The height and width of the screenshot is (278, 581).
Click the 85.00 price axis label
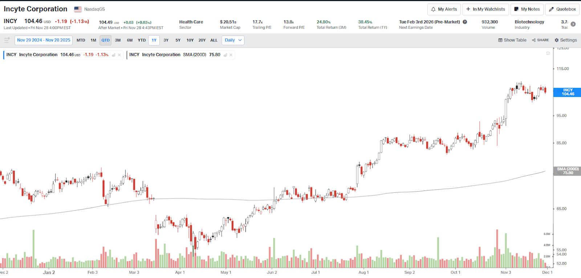562,143
